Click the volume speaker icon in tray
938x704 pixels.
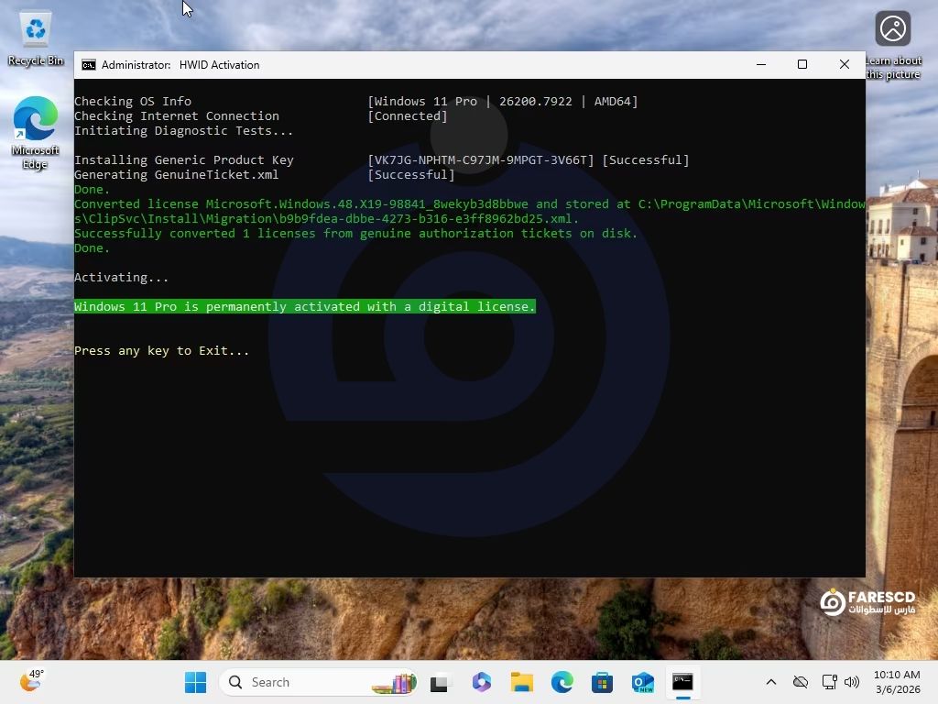click(x=852, y=682)
